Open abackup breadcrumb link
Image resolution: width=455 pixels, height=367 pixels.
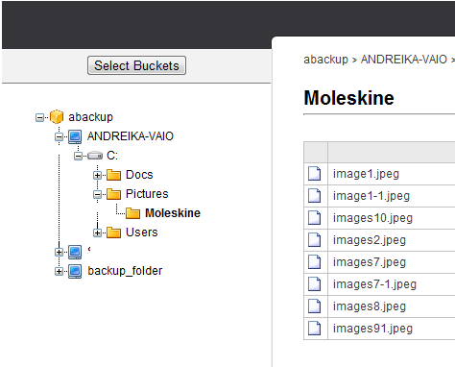[x=325, y=60]
